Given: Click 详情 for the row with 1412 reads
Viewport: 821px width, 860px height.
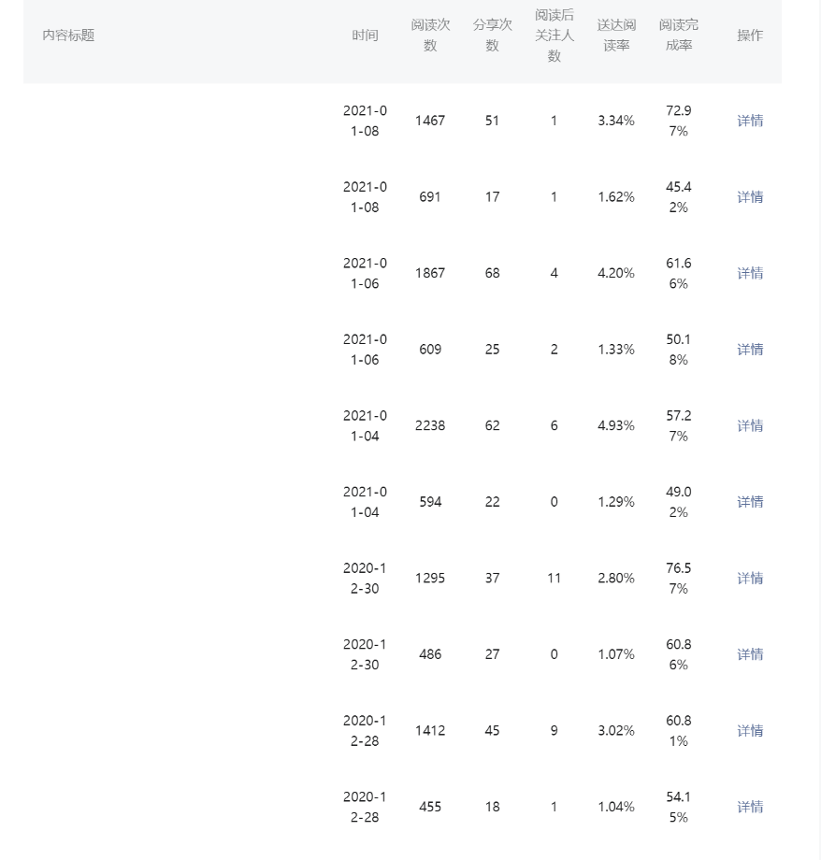Looking at the screenshot, I should 750,730.
